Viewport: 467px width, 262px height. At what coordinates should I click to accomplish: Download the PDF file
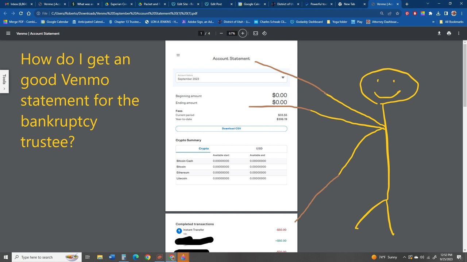point(439,33)
